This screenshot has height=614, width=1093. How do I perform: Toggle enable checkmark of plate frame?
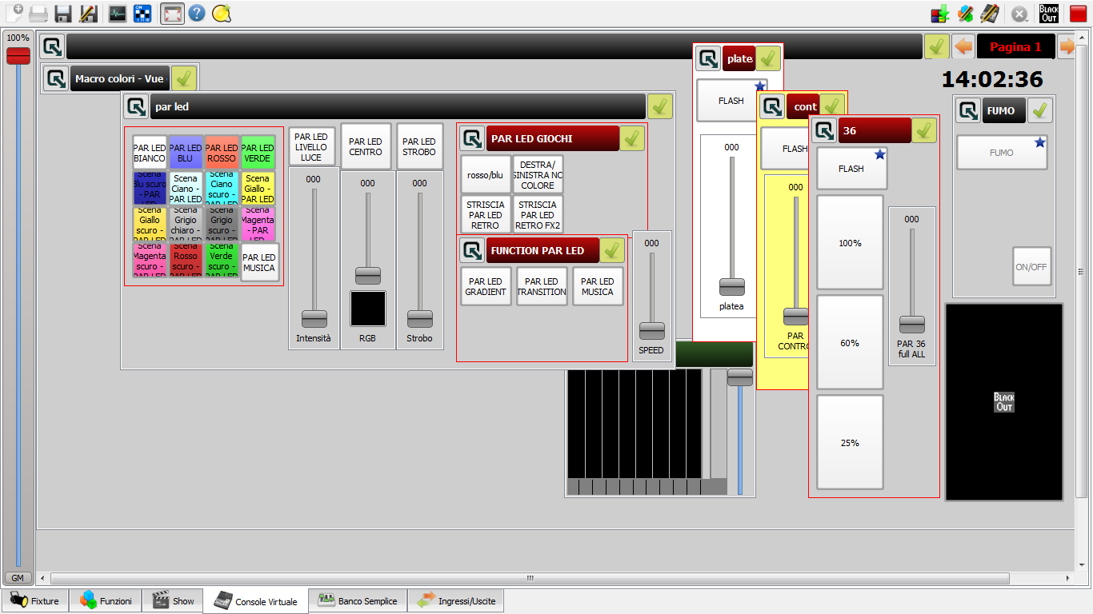[768, 58]
